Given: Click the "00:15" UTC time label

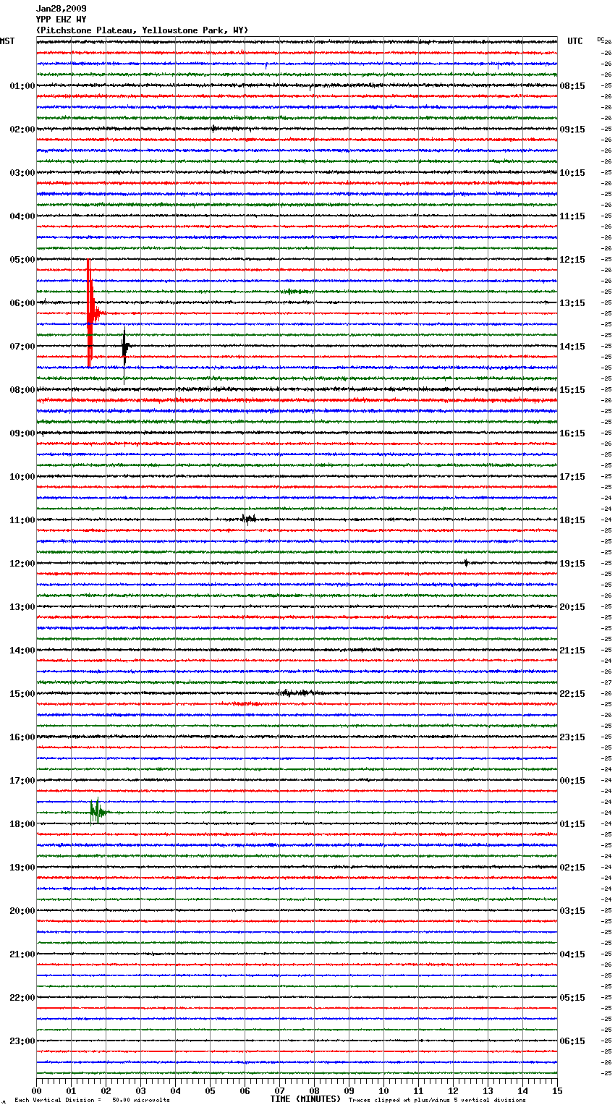Looking at the screenshot, I should tap(572, 781).
